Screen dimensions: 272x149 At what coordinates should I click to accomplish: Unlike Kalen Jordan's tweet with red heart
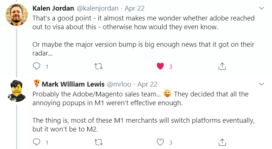[160, 66]
